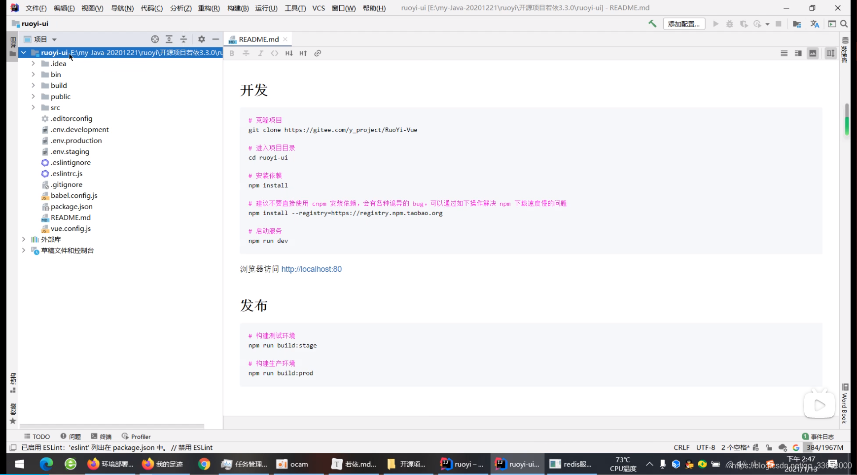The width and height of the screenshot is (857, 475).
Task: Apply italic formatting in markdown toolbar
Action: (260, 53)
